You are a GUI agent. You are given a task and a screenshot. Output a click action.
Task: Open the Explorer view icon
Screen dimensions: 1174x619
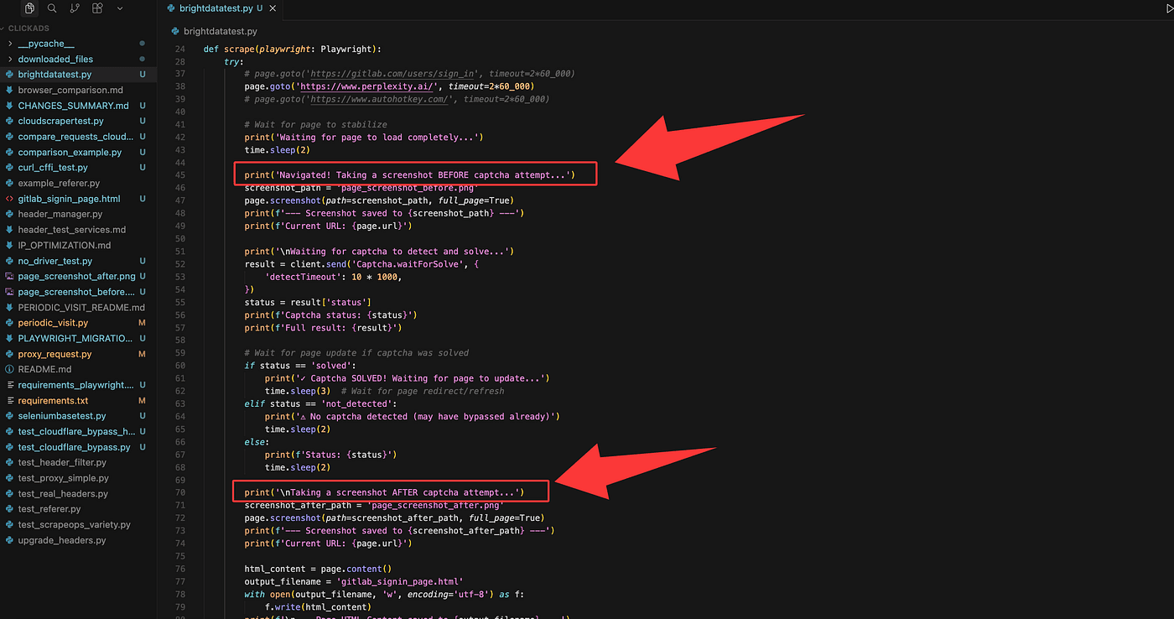click(x=30, y=8)
